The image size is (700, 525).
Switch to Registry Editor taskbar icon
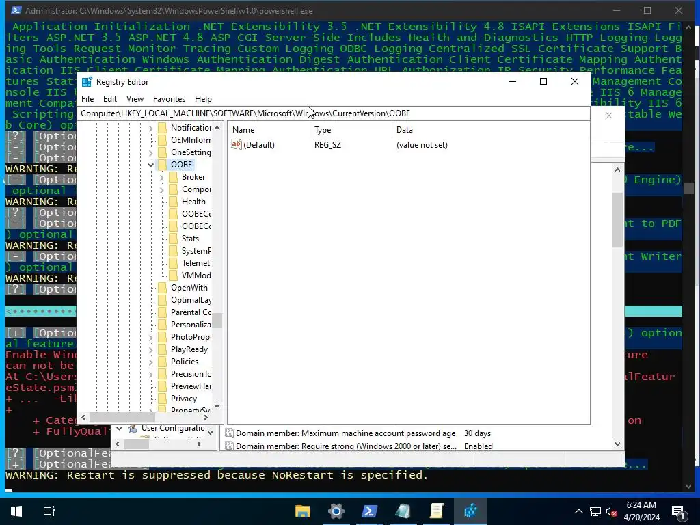click(x=470, y=511)
